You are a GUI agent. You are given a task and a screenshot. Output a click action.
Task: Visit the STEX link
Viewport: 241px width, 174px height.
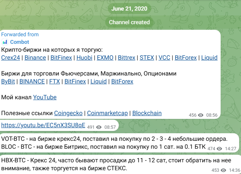point(147,58)
